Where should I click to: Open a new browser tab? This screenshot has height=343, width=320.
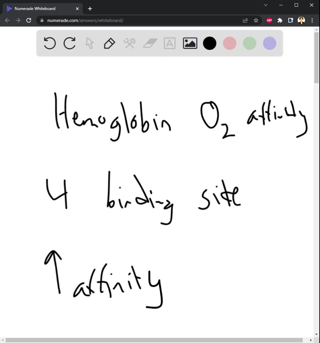pyautogui.click(x=90, y=8)
